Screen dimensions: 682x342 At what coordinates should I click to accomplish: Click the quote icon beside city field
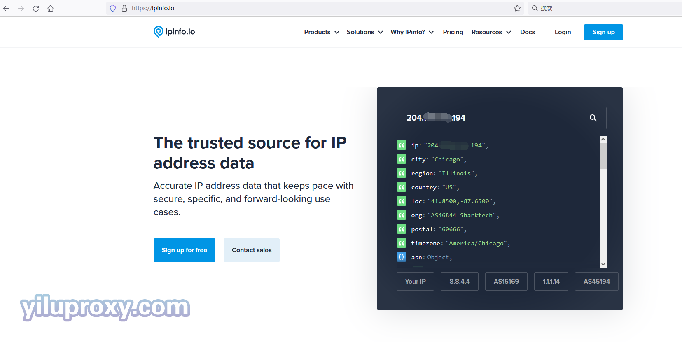[x=402, y=159]
